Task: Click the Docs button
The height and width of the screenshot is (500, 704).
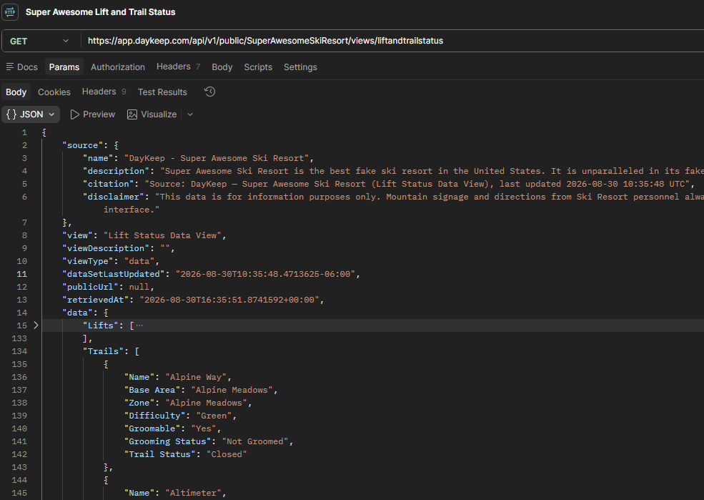Action: [x=22, y=67]
